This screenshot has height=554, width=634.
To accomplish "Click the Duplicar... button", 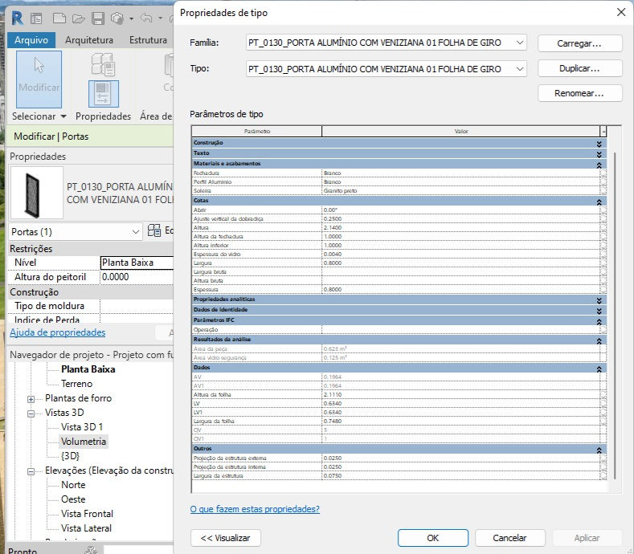I will point(579,68).
